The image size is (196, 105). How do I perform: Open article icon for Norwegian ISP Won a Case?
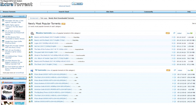[3, 21]
